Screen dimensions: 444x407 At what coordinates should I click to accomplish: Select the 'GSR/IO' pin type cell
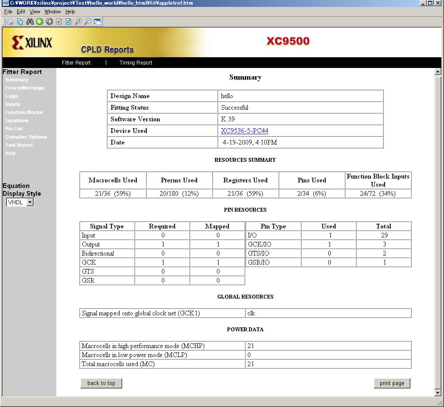coord(273,262)
